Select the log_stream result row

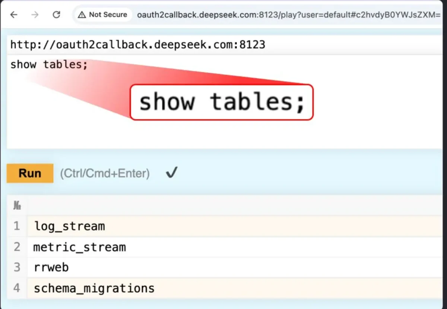point(69,226)
